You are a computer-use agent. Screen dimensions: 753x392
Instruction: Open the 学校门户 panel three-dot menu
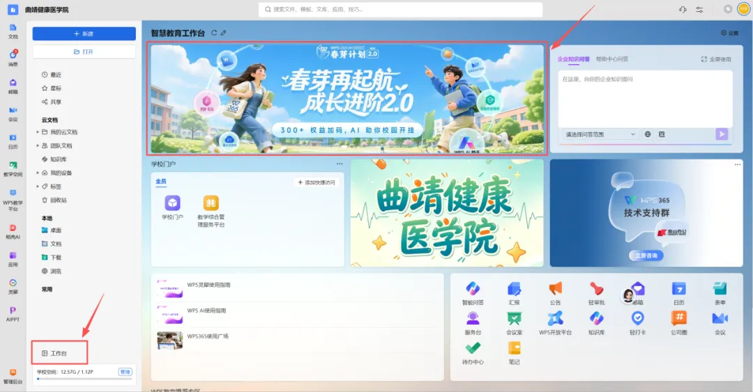tap(340, 164)
